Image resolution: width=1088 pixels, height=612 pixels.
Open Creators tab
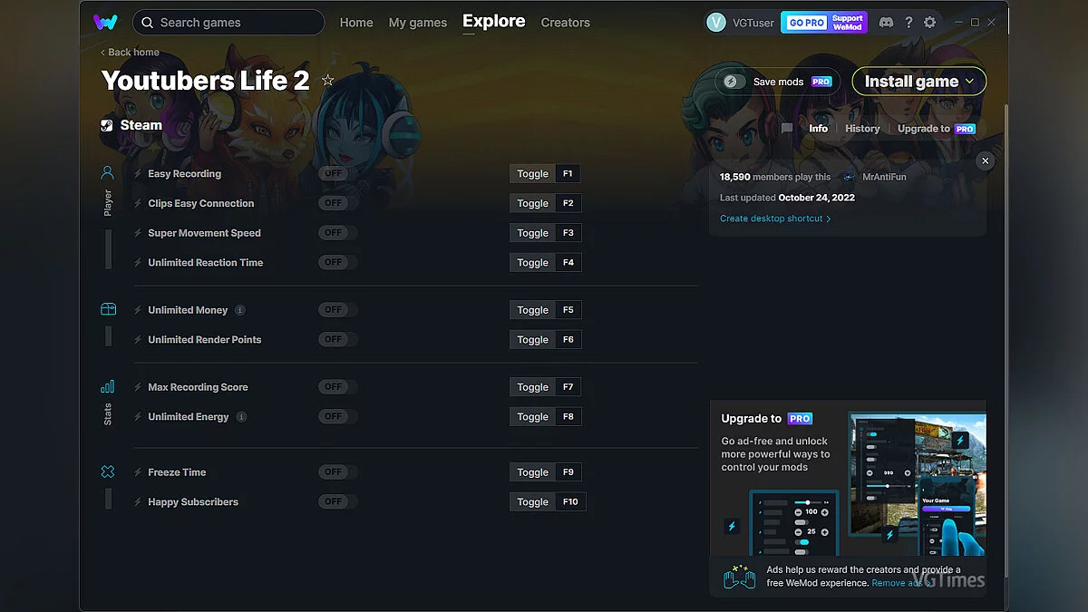click(565, 23)
